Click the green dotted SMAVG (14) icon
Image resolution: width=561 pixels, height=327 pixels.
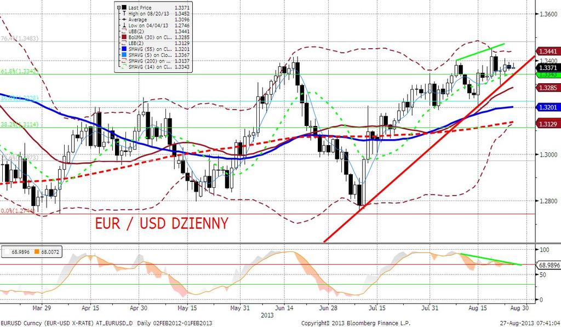coord(124,67)
